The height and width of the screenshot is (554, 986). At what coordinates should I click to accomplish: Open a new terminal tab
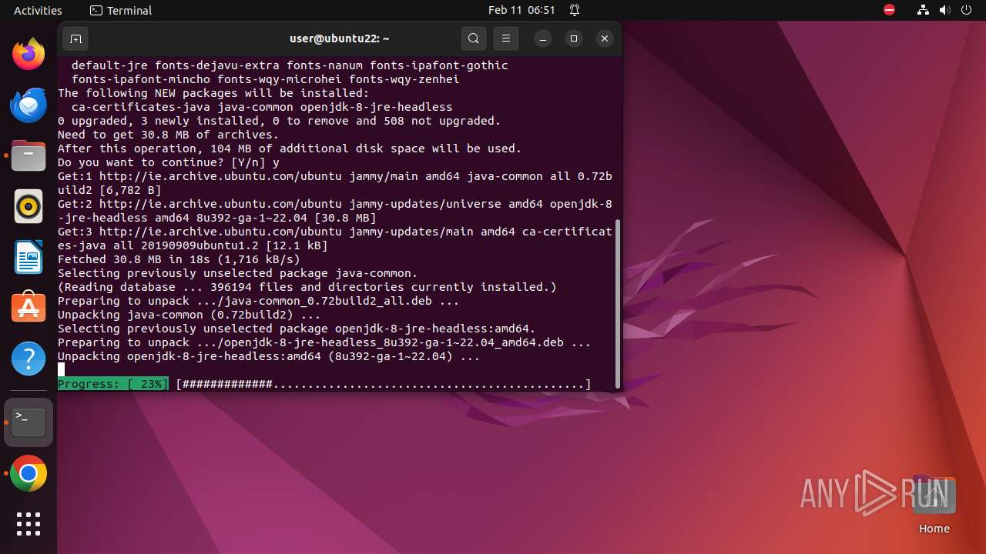point(75,38)
